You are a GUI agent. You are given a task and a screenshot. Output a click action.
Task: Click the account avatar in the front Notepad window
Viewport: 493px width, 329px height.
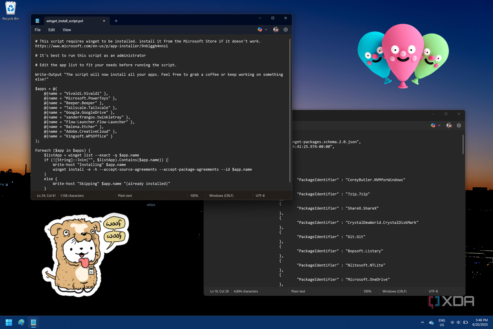[276, 30]
